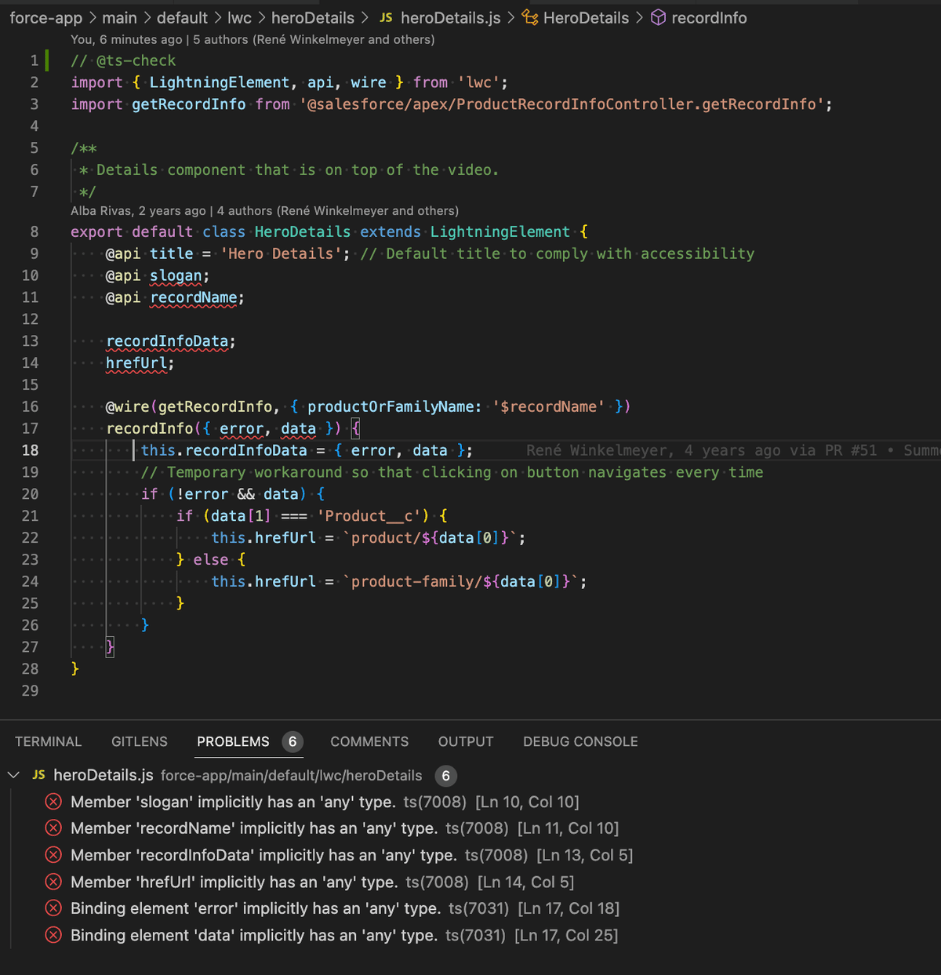Image resolution: width=941 pixels, height=975 pixels.
Task: Open problem: Binding element 'error'
Action: pos(345,908)
